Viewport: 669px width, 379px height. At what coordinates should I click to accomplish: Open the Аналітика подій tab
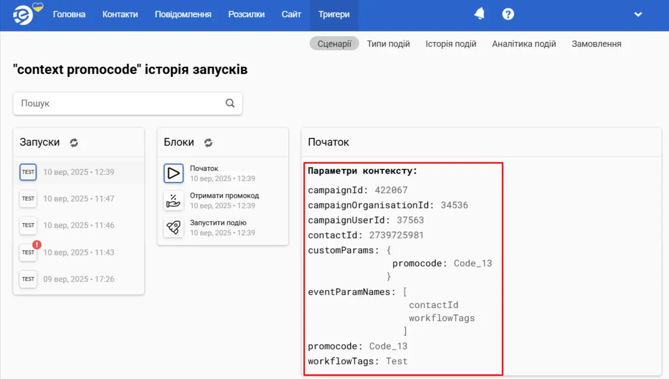(x=524, y=44)
